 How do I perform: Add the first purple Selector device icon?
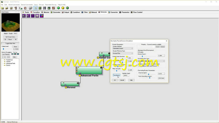click(x=24, y=16)
